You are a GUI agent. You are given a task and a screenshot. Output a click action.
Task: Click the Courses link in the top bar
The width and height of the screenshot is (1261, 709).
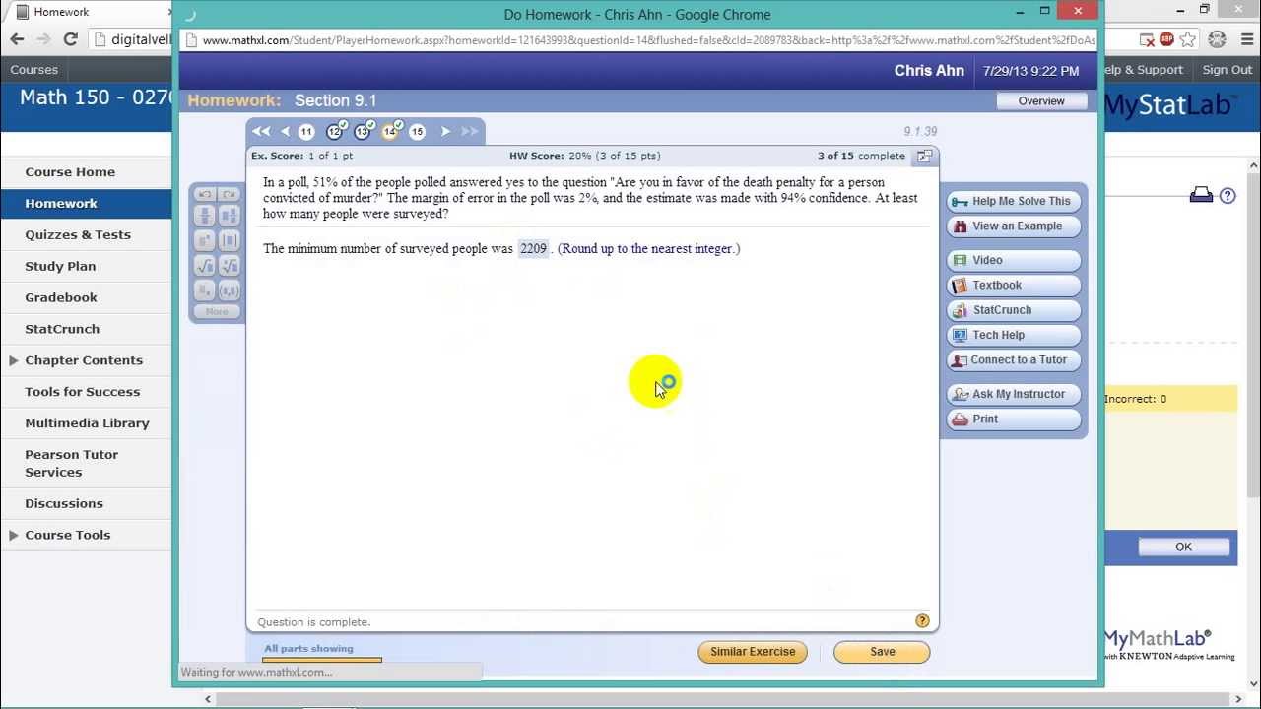click(34, 70)
